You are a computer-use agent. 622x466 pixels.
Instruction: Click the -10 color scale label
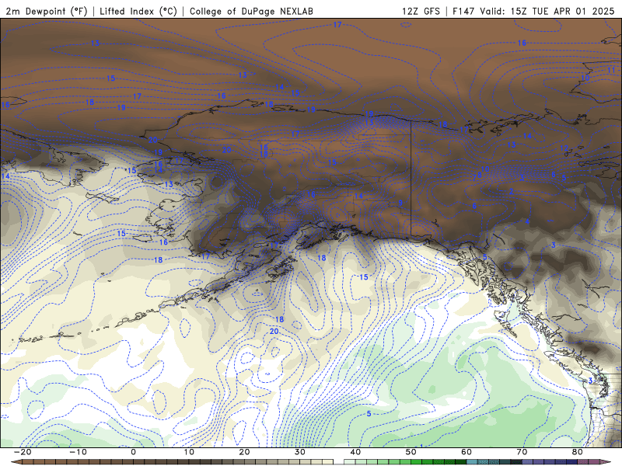(77, 452)
